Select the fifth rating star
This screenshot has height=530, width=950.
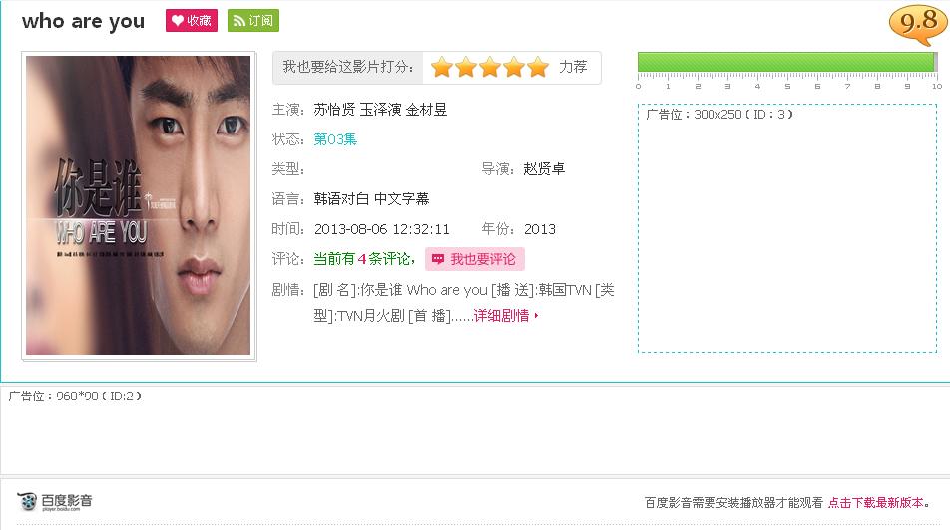[538, 67]
